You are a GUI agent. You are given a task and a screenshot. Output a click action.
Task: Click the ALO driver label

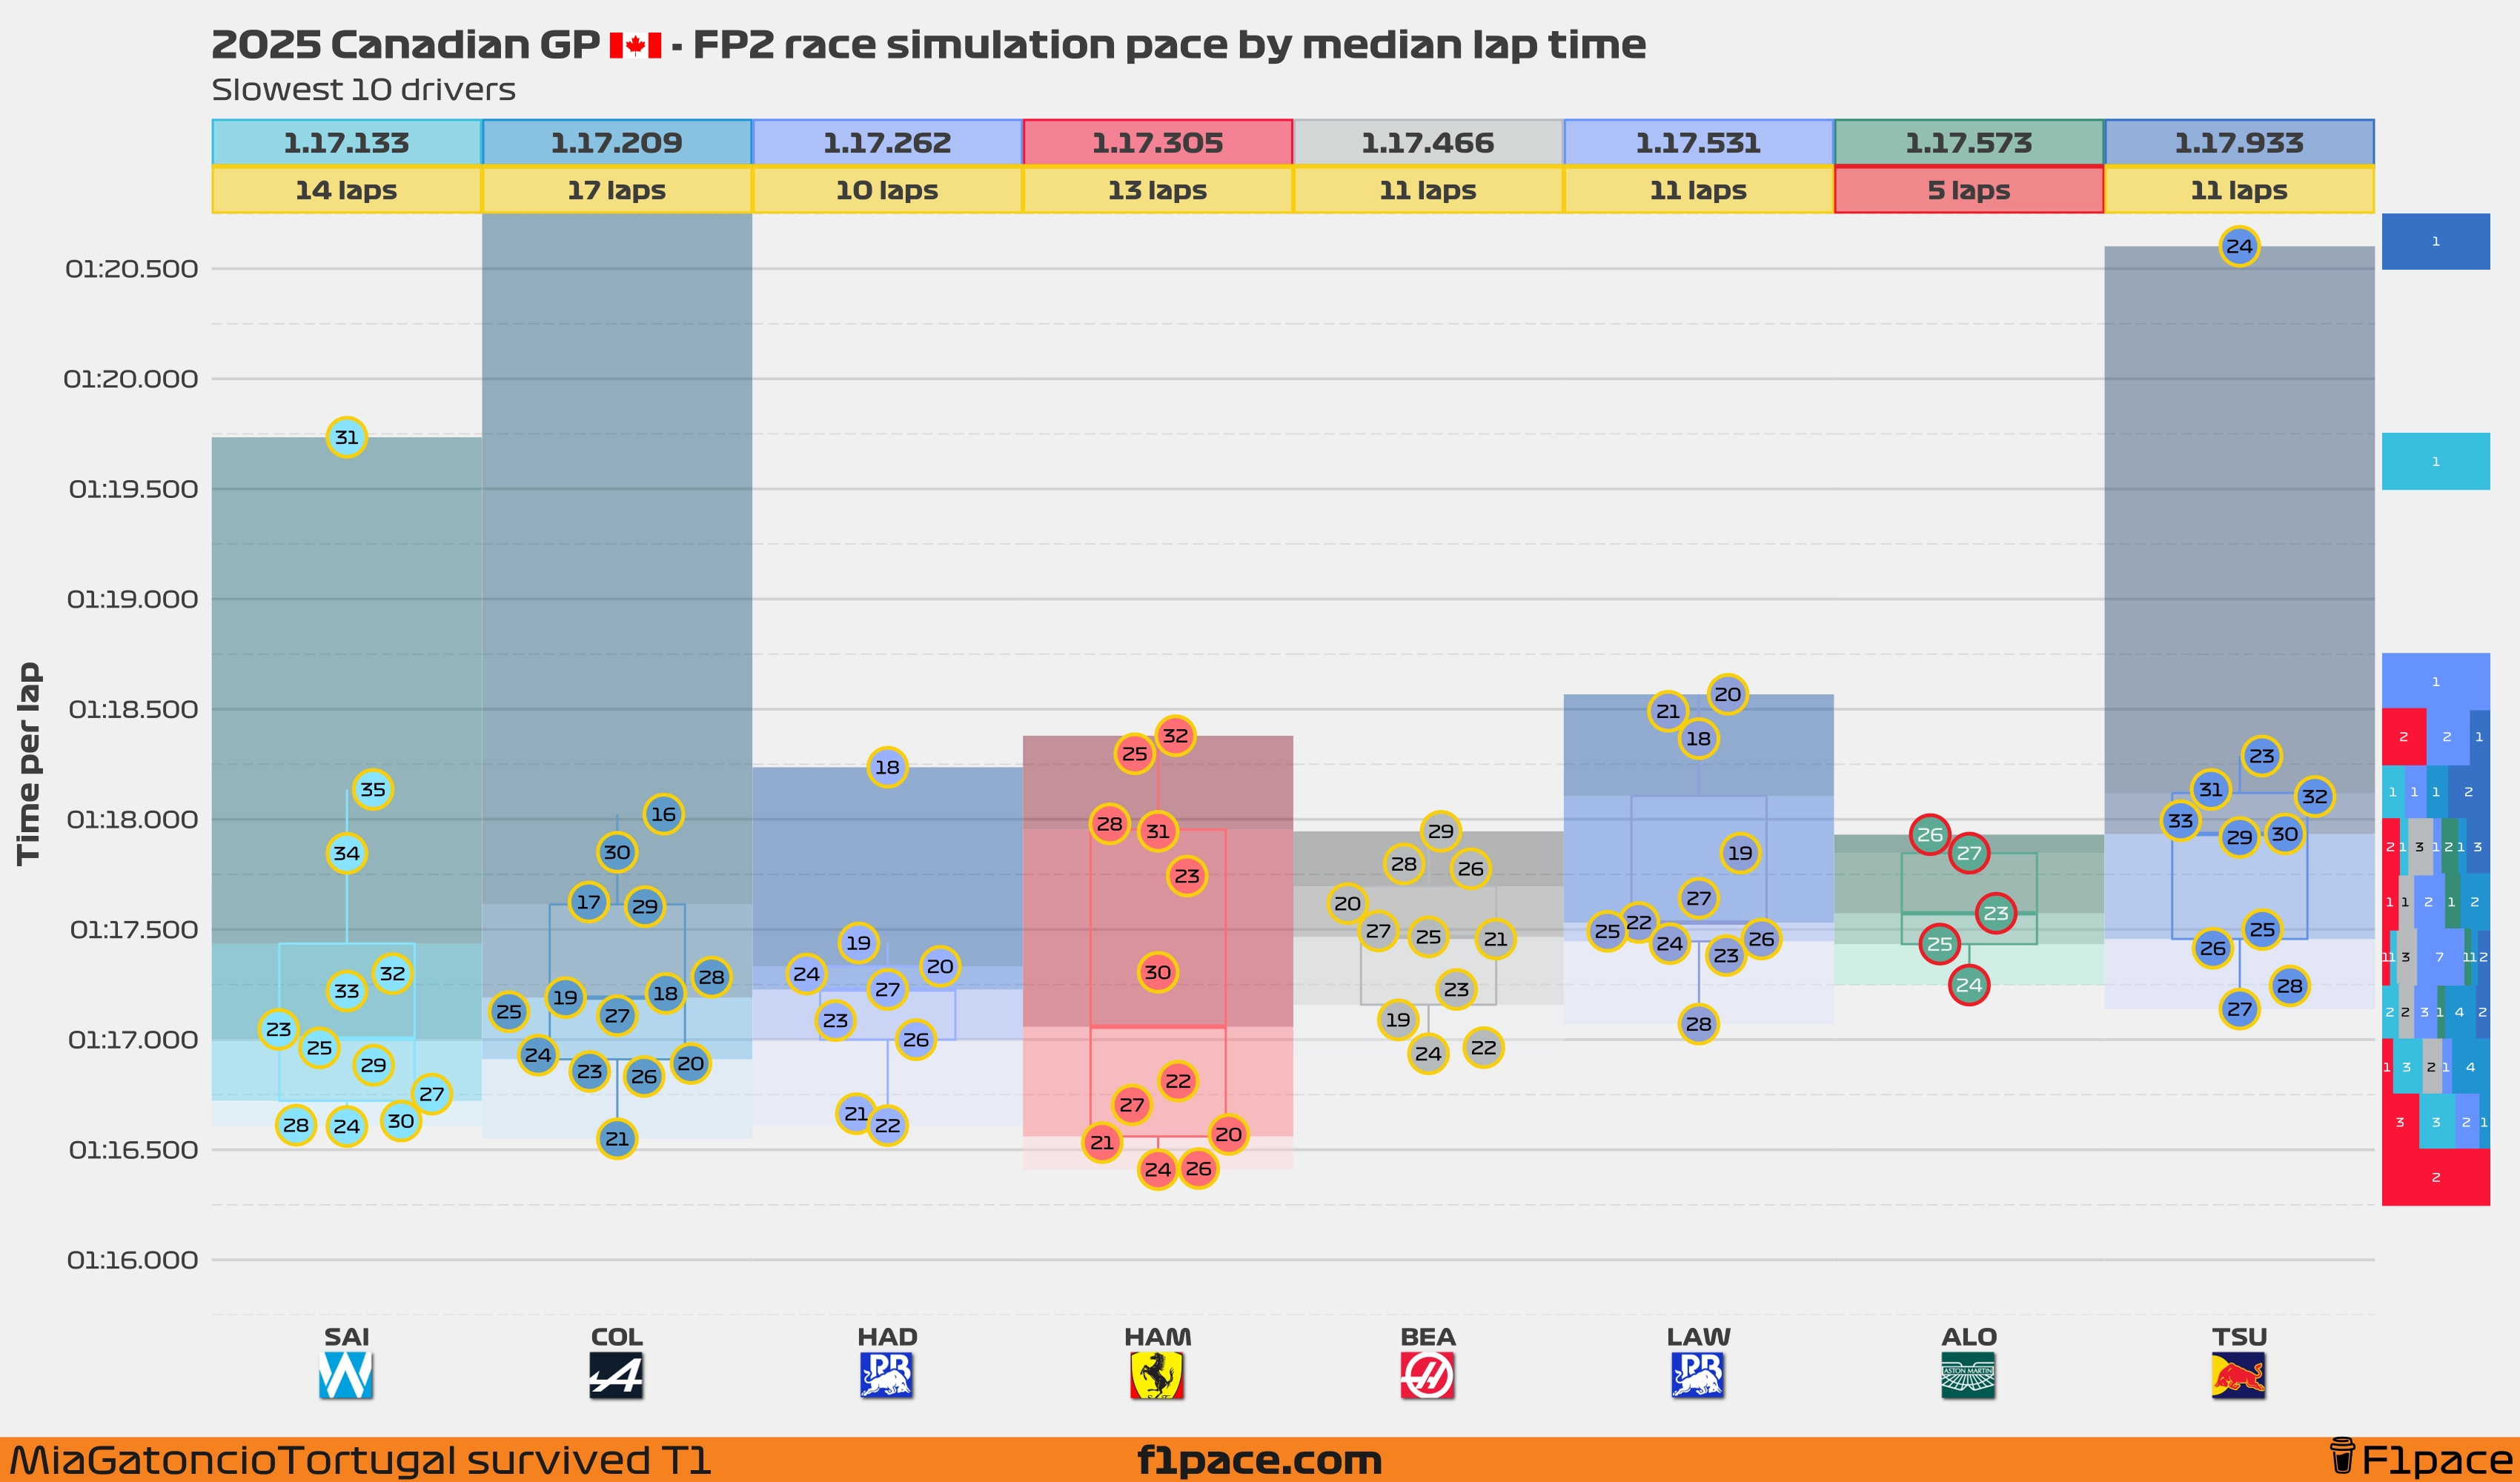[x=1968, y=1337]
